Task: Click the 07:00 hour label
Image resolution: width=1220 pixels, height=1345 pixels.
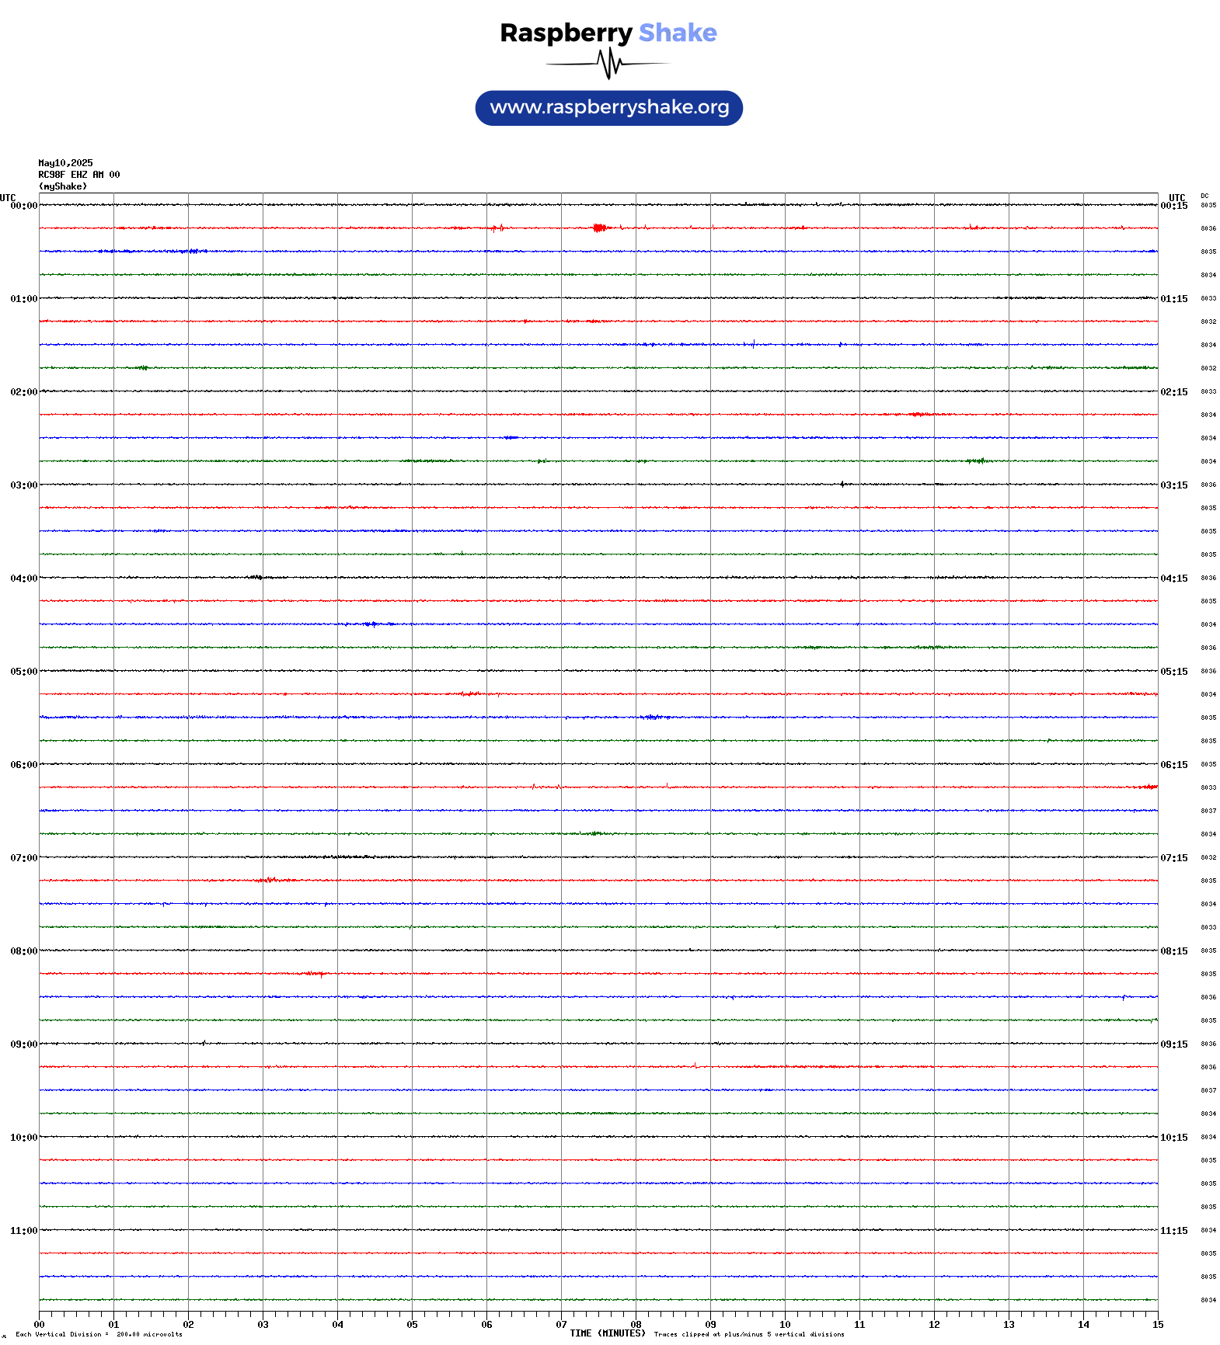Action: [23, 858]
